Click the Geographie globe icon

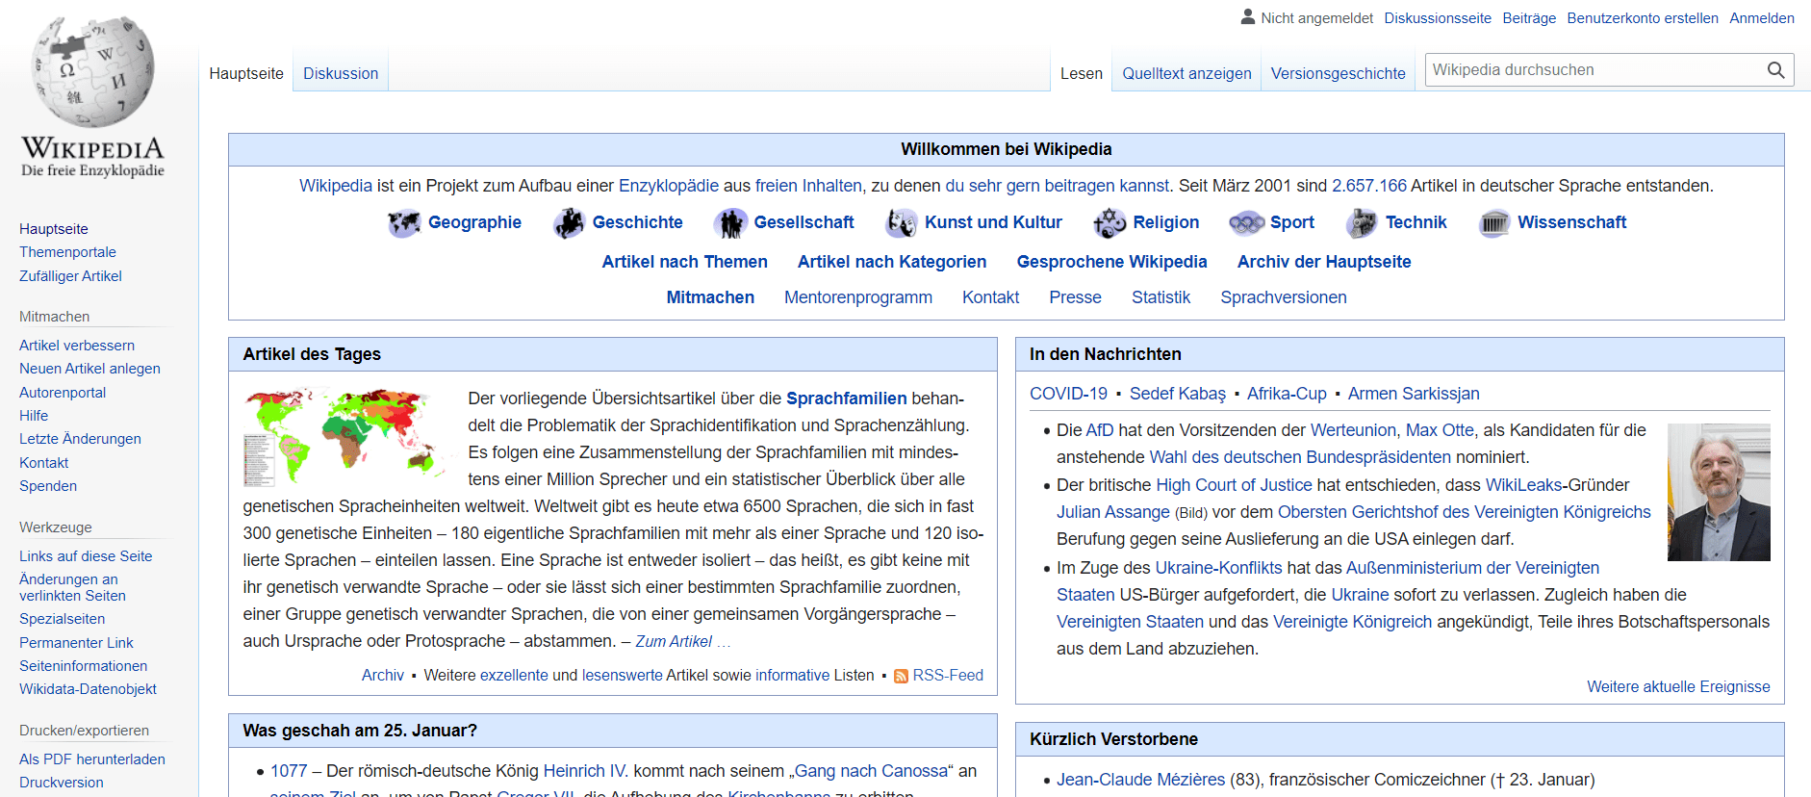click(404, 223)
